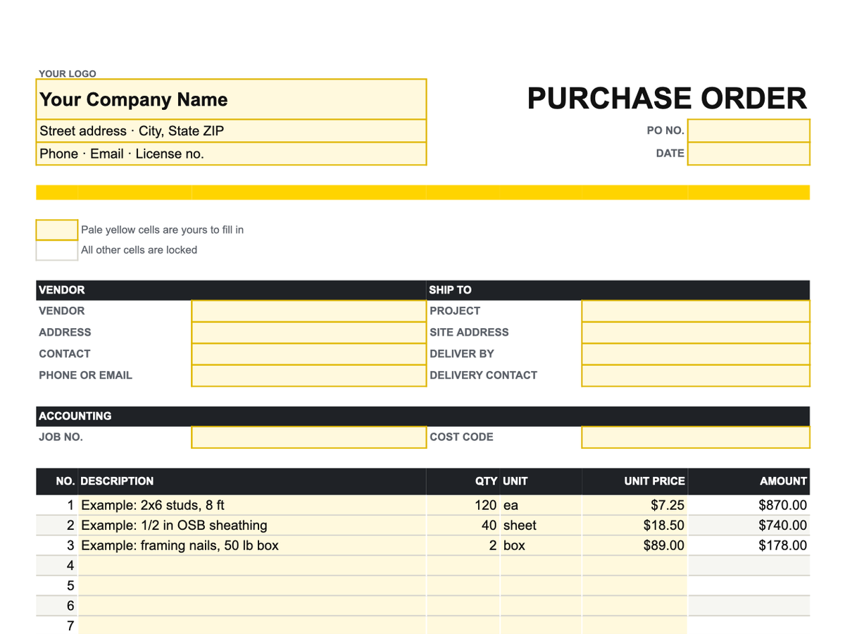Click the vendor CONTACT input cell
The height and width of the screenshot is (634, 845).
click(308, 354)
